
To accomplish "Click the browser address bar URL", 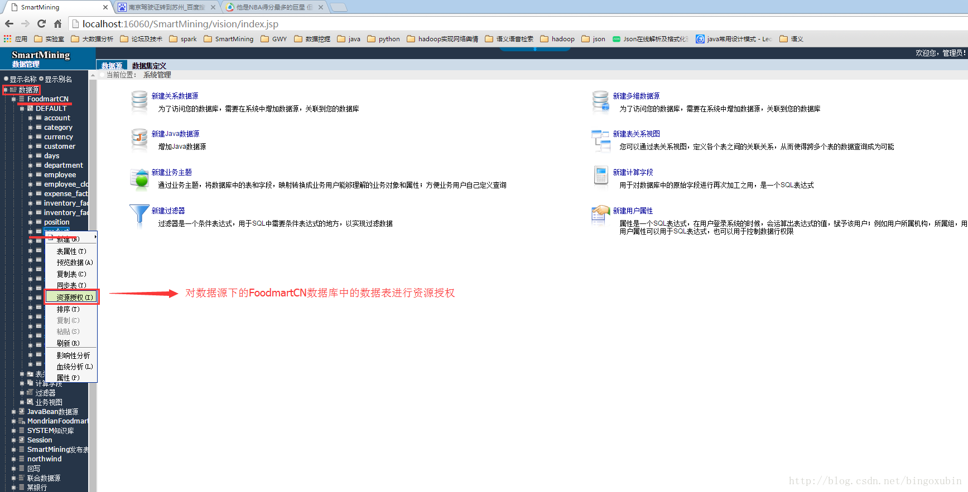I will coord(180,24).
